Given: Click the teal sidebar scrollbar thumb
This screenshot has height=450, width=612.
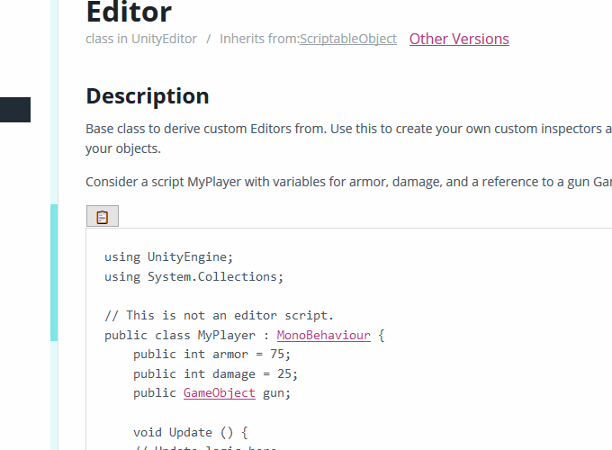Looking at the screenshot, I should 54,273.
